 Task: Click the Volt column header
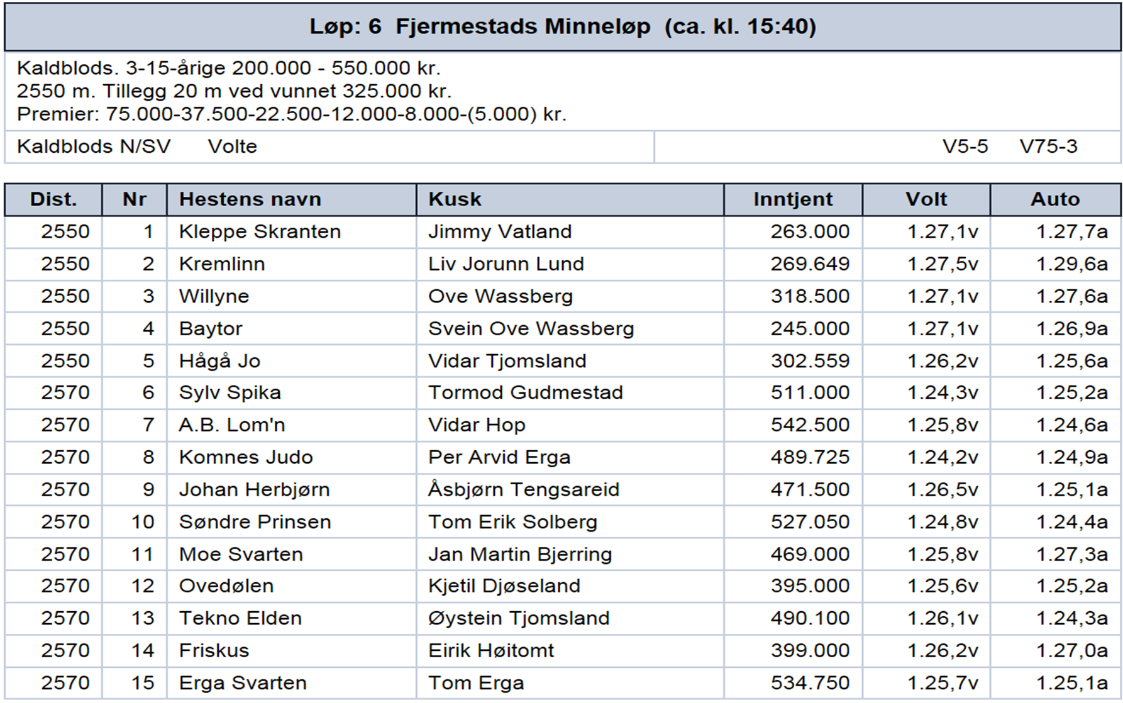click(926, 199)
